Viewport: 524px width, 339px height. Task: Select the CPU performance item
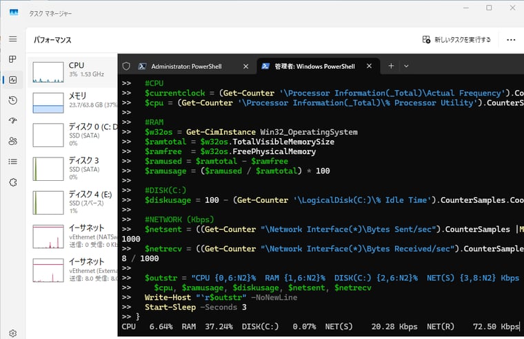[x=73, y=72]
